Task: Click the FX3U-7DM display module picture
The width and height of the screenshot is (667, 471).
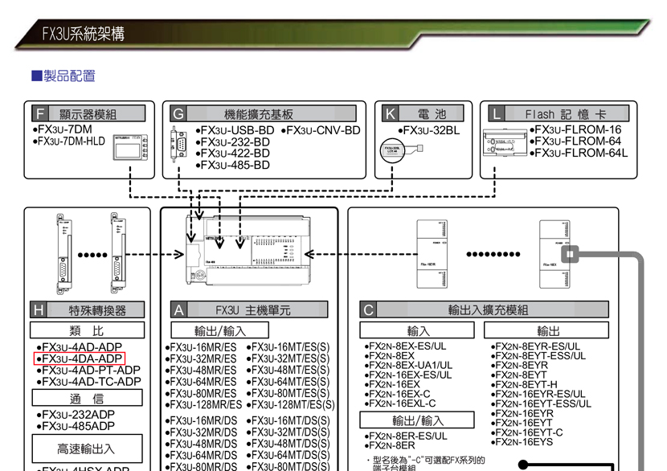Action: point(131,147)
